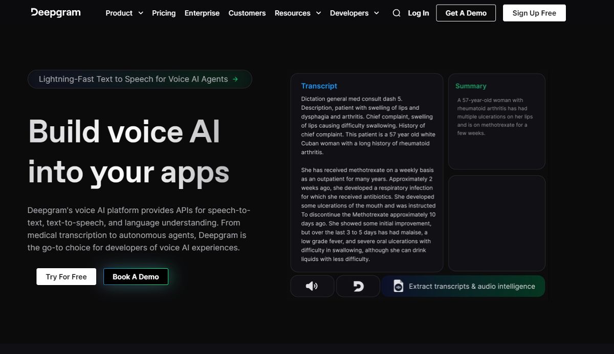Open the search magnifier icon
614x354 pixels.
(396, 13)
